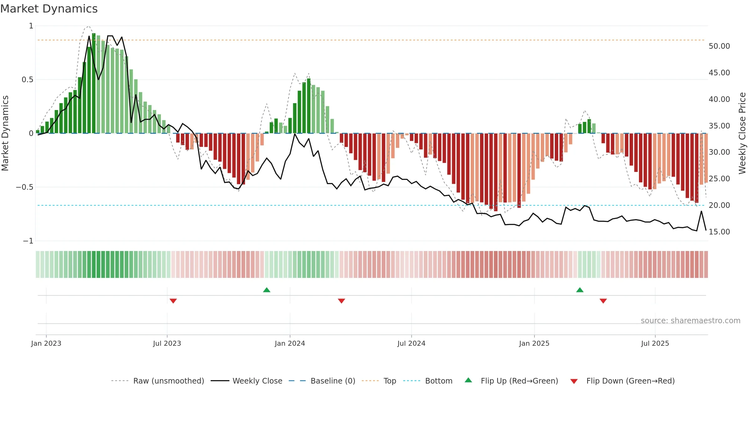Select the red flip-down marker after Jan 2024
Viewport: 751px width, 422px height.
coord(341,301)
